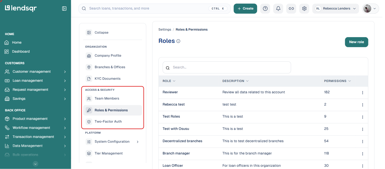Select the Branch manager role name
This screenshot has width=385, height=169.
pyautogui.click(x=176, y=153)
